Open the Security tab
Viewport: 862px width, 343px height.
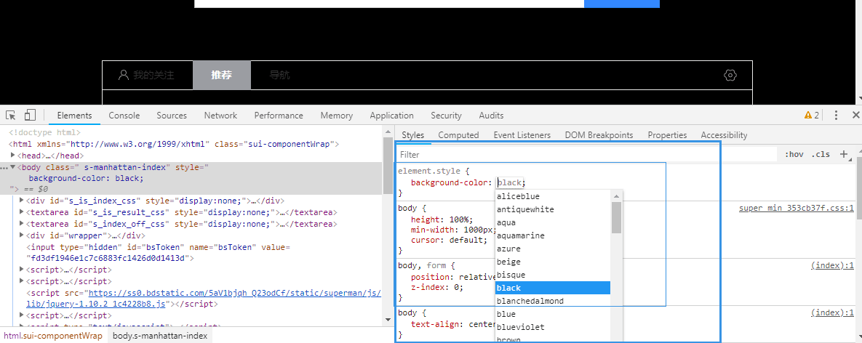446,116
